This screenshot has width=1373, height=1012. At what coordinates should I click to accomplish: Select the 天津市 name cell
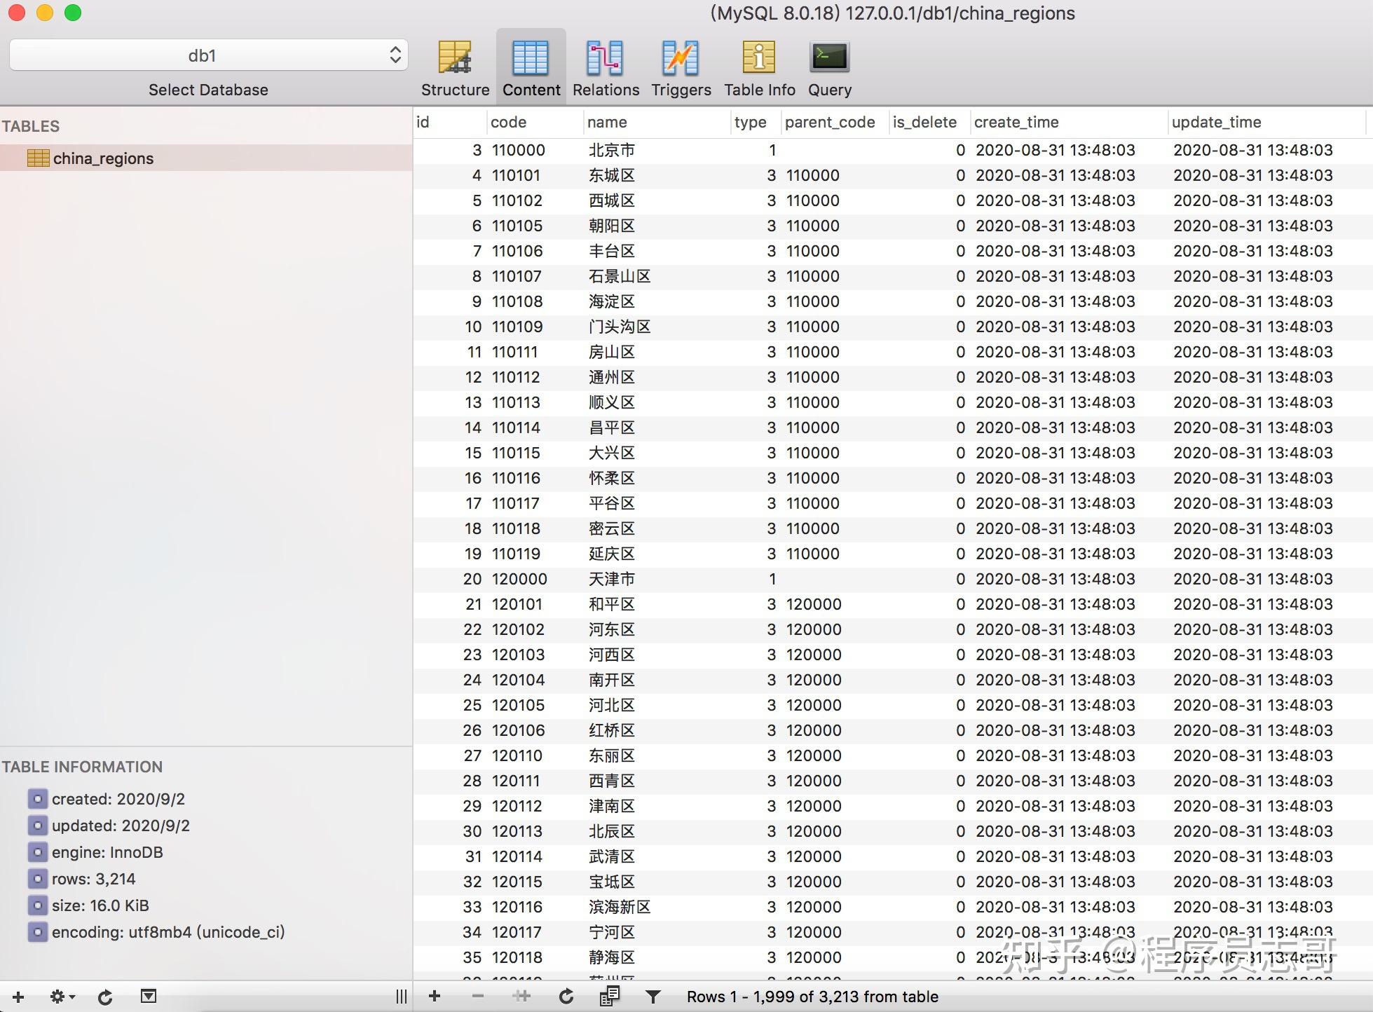tap(612, 579)
